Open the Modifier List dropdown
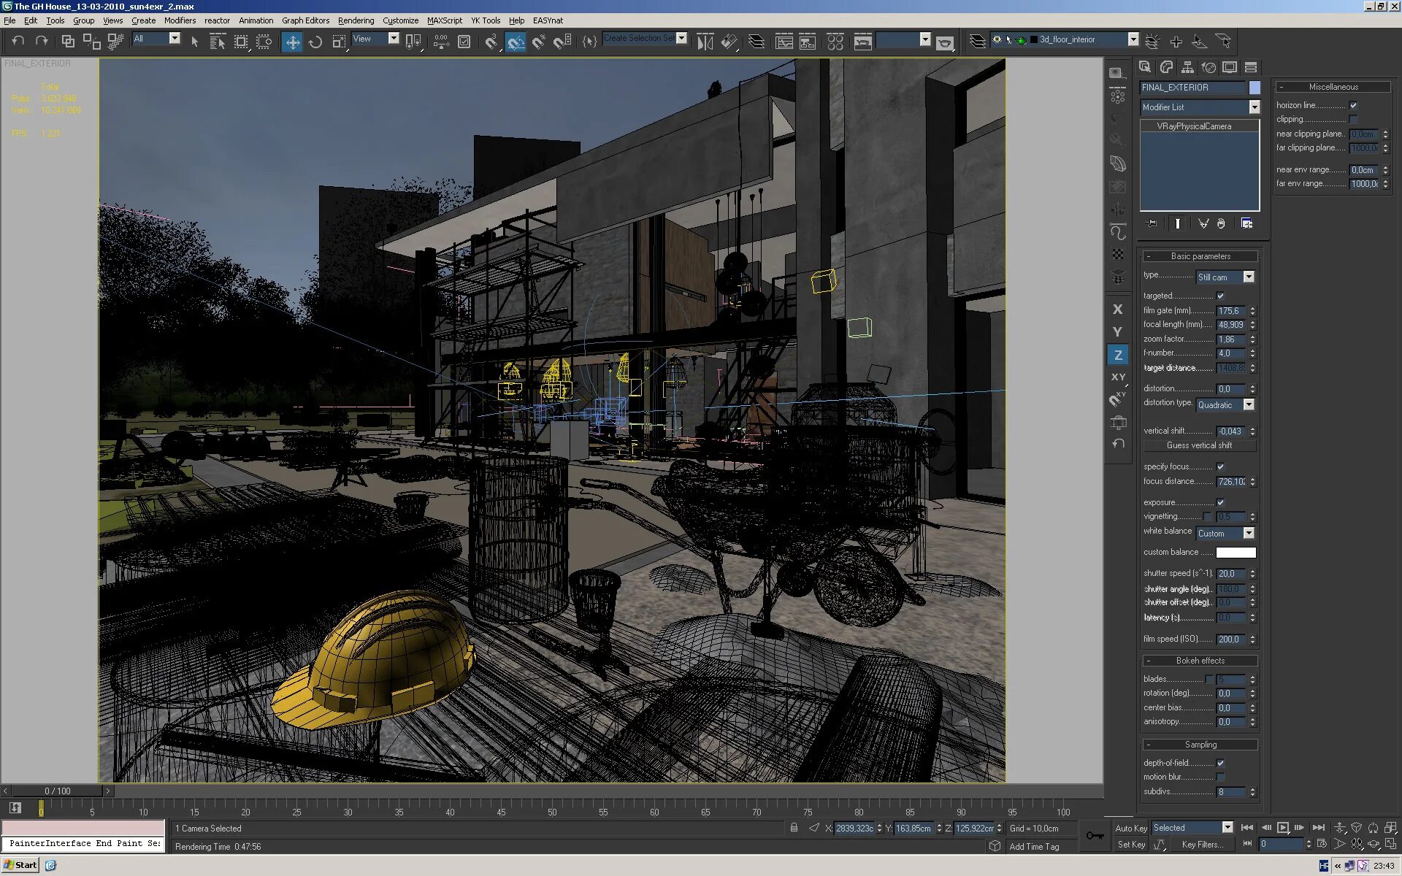 pos(1254,107)
